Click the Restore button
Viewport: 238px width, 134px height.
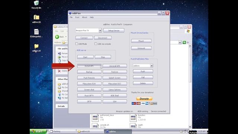click(115, 72)
